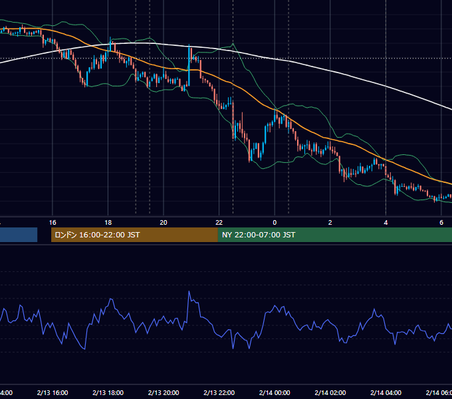
Task: Click the '2/13 22:00' date label
Action: (219, 392)
